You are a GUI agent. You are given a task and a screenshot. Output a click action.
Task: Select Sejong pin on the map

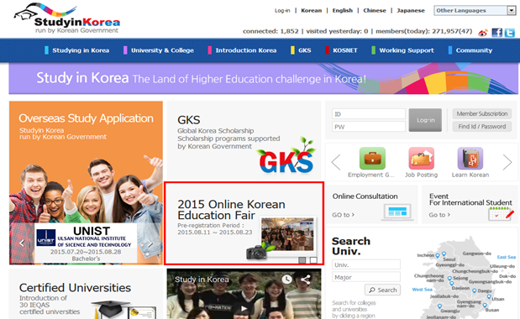pyautogui.click(x=449, y=279)
